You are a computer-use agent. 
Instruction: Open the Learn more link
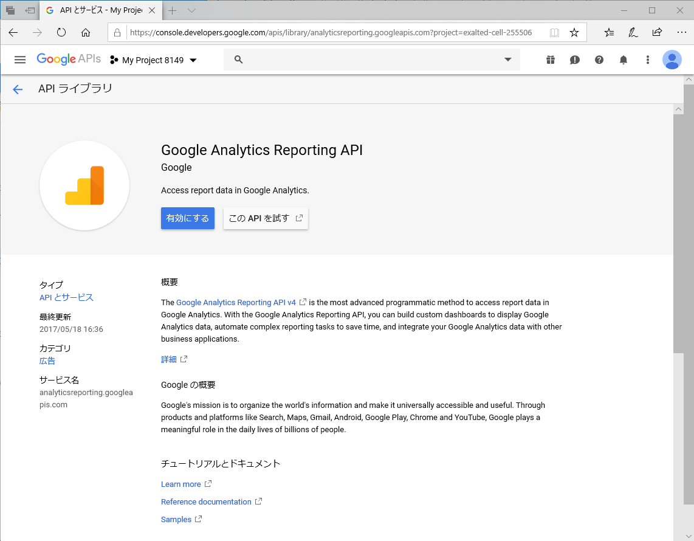(181, 484)
